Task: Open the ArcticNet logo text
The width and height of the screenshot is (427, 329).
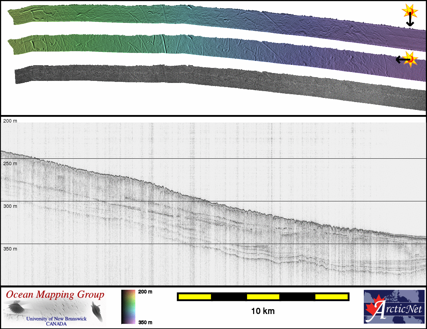Action: click(x=400, y=310)
